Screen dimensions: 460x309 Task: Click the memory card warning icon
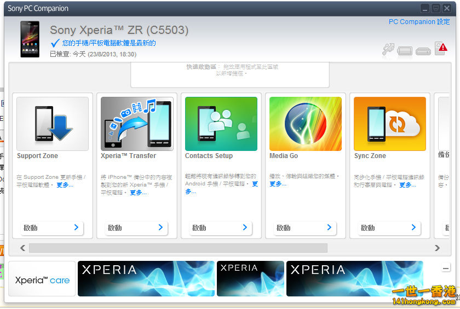tap(441, 49)
